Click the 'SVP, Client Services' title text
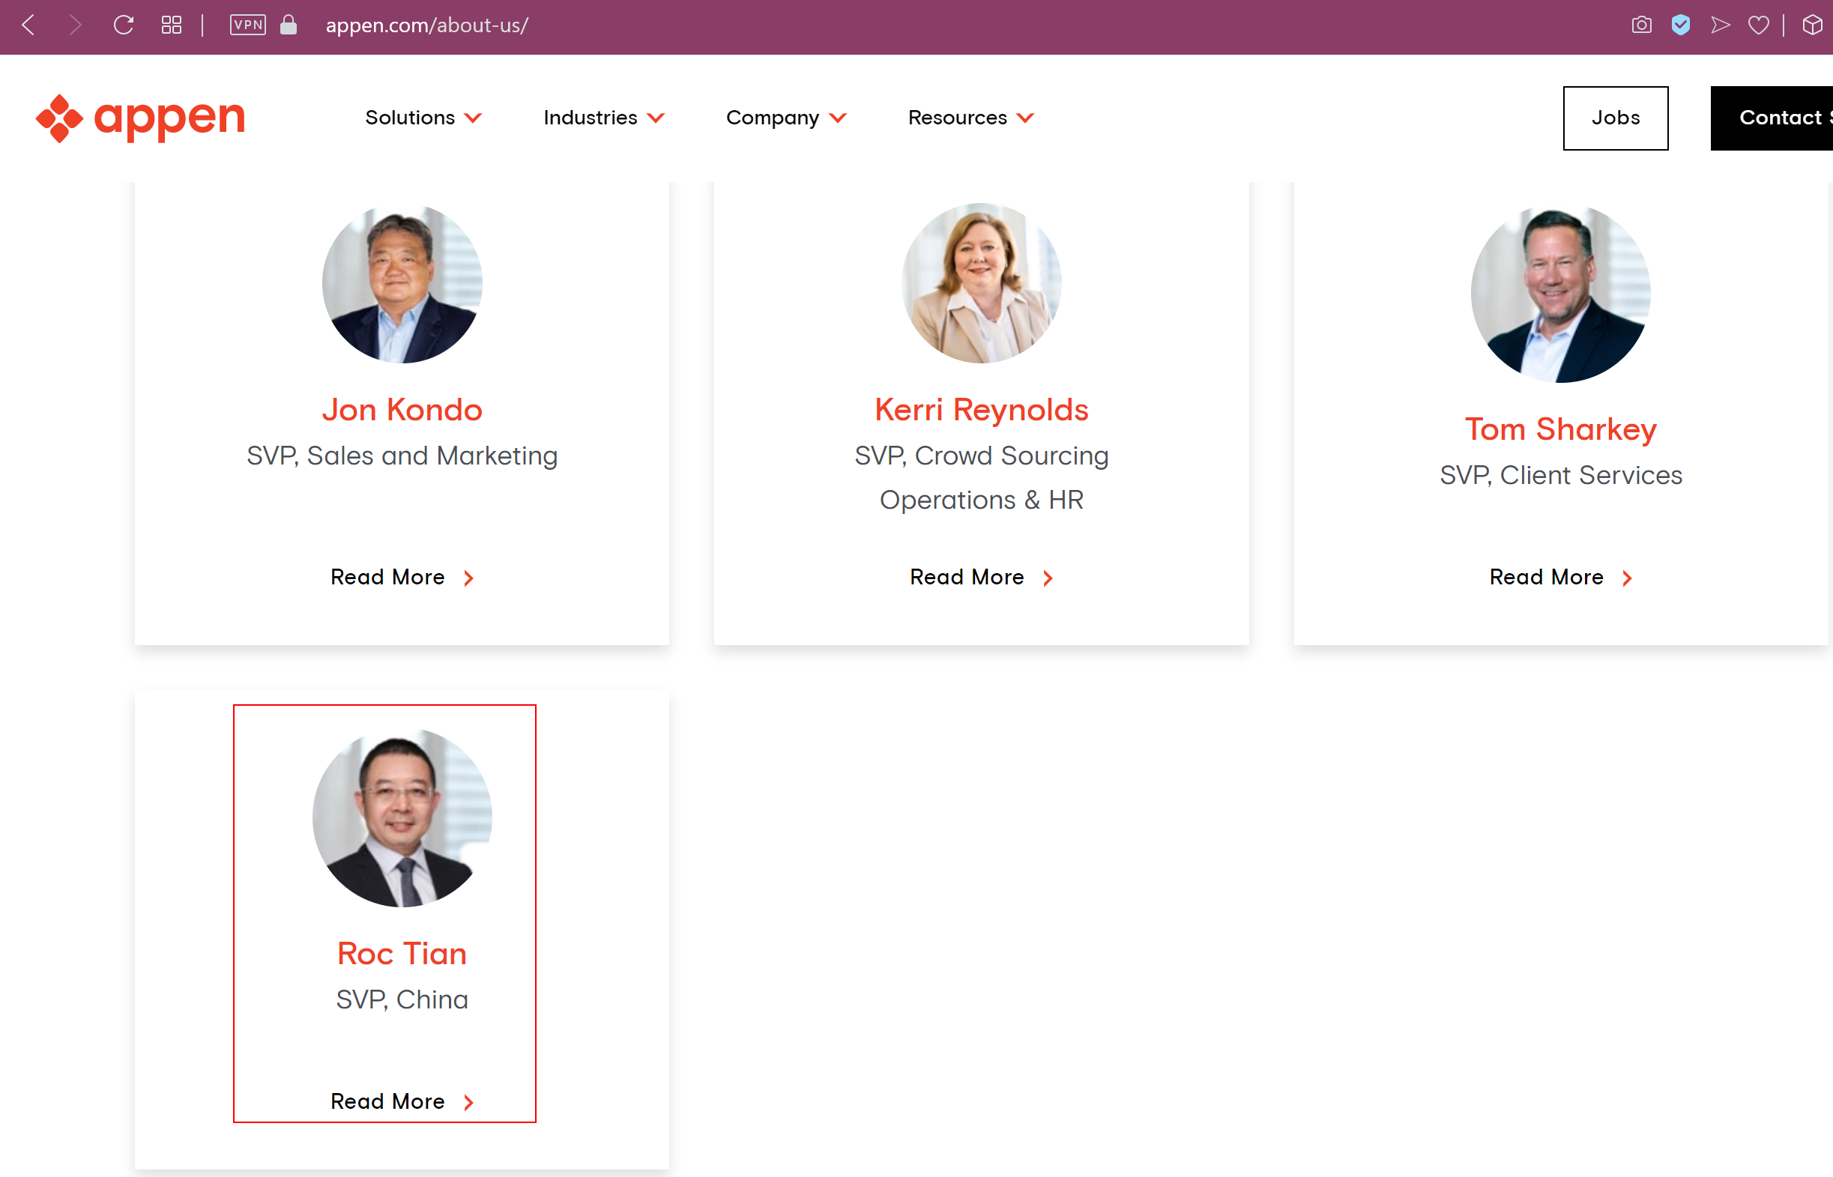The height and width of the screenshot is (1177, 1833). [x=1561, y=476]
